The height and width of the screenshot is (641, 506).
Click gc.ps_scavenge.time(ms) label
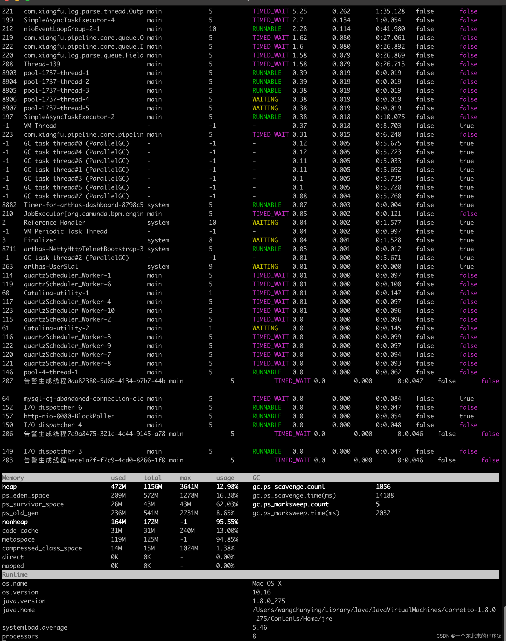[x=294, y=496]
